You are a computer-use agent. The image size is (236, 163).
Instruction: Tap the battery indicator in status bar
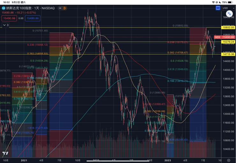tap(230, 2)
